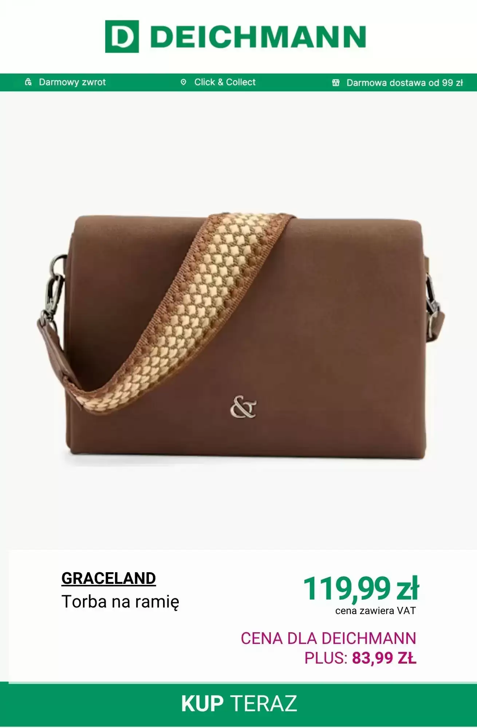
Task: Click the store icon beside Darmowa dostawa
Action: tap(336, 83)
